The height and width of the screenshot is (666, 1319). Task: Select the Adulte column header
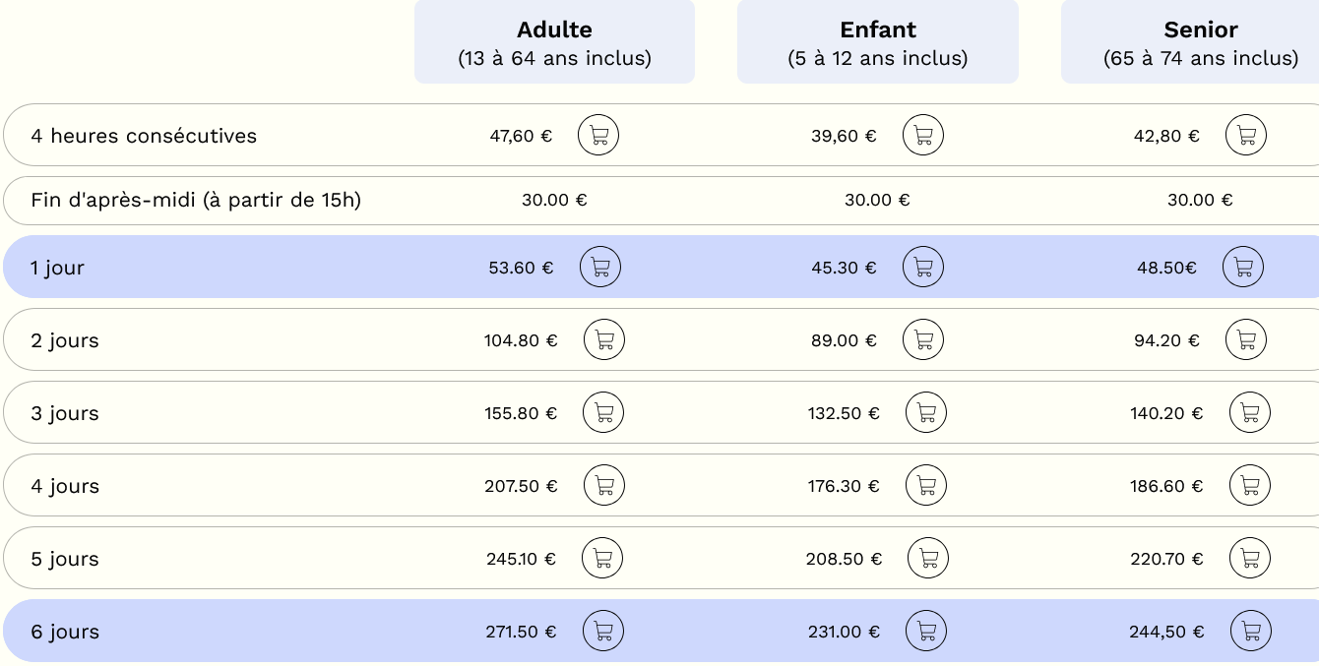[x=554, y=42]
